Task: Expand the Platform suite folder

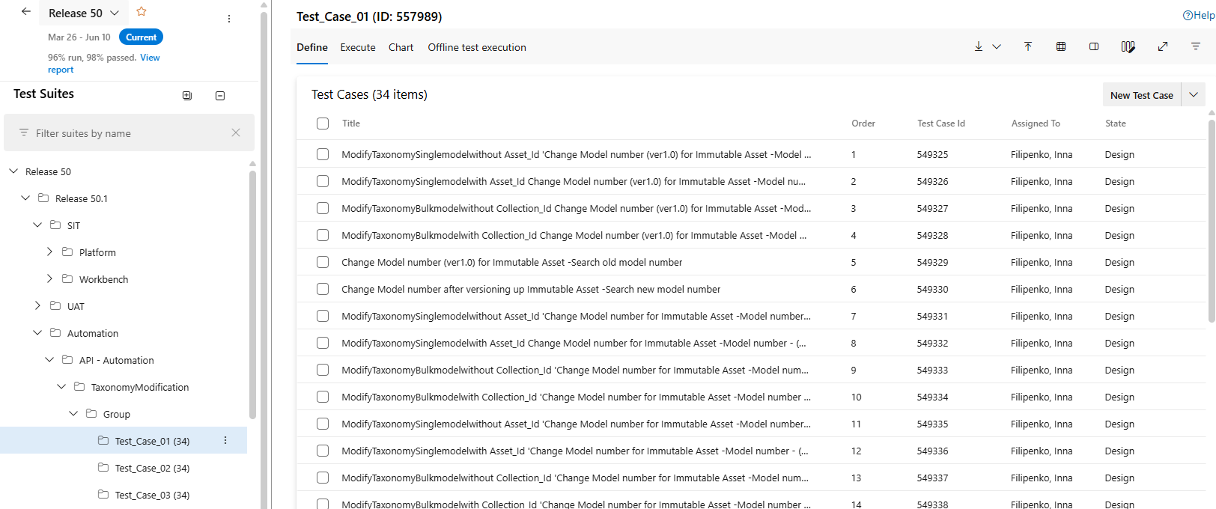Action: [49, 252]
